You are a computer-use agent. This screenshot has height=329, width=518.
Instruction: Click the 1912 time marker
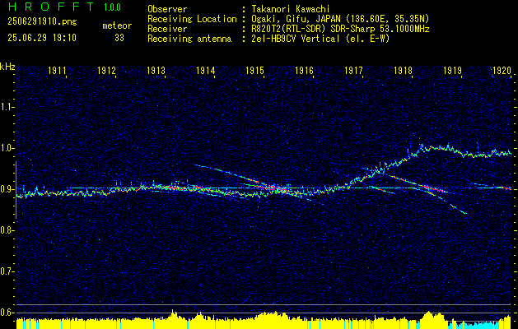(107, 71)
